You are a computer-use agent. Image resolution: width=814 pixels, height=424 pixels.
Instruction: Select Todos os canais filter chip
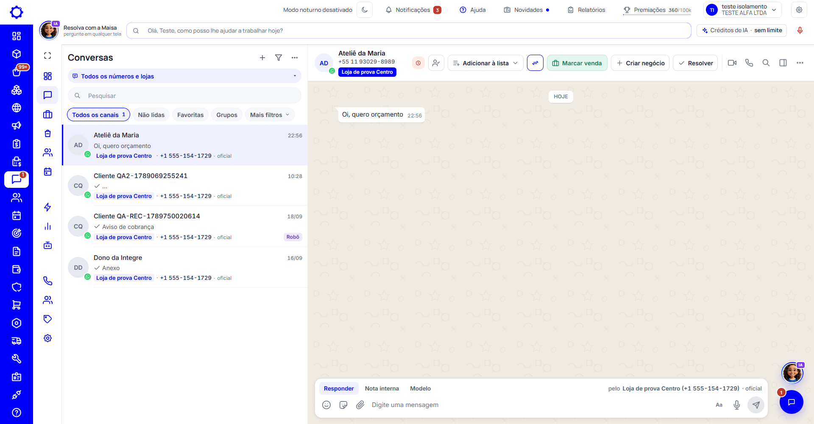click(x=98, y=115)
